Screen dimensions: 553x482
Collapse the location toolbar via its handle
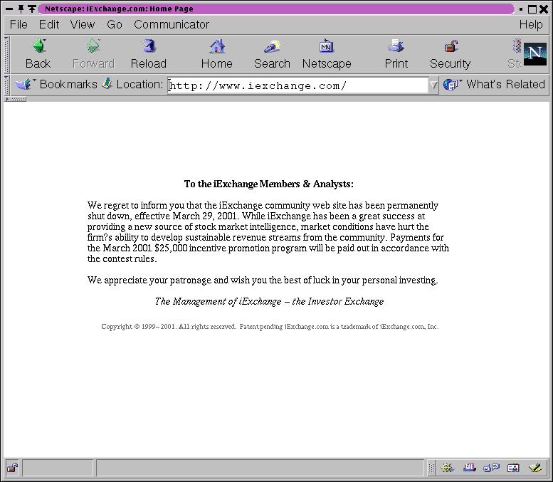pos(6,85)
